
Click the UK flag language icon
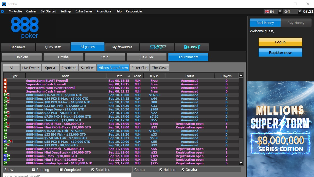[x=267, y=12]
